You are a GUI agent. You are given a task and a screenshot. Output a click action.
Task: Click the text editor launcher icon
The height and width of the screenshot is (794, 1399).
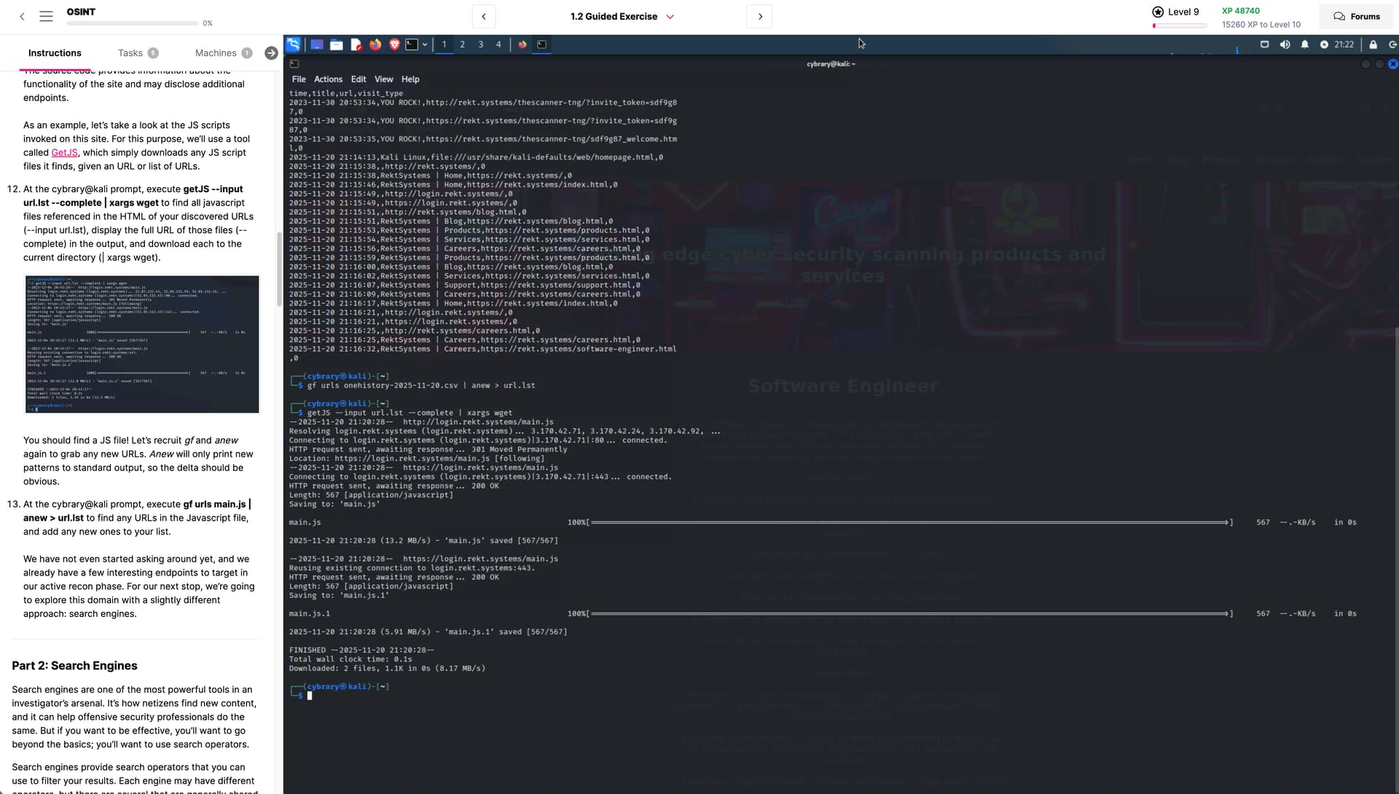pyautogui.click(x=356, y=44)
